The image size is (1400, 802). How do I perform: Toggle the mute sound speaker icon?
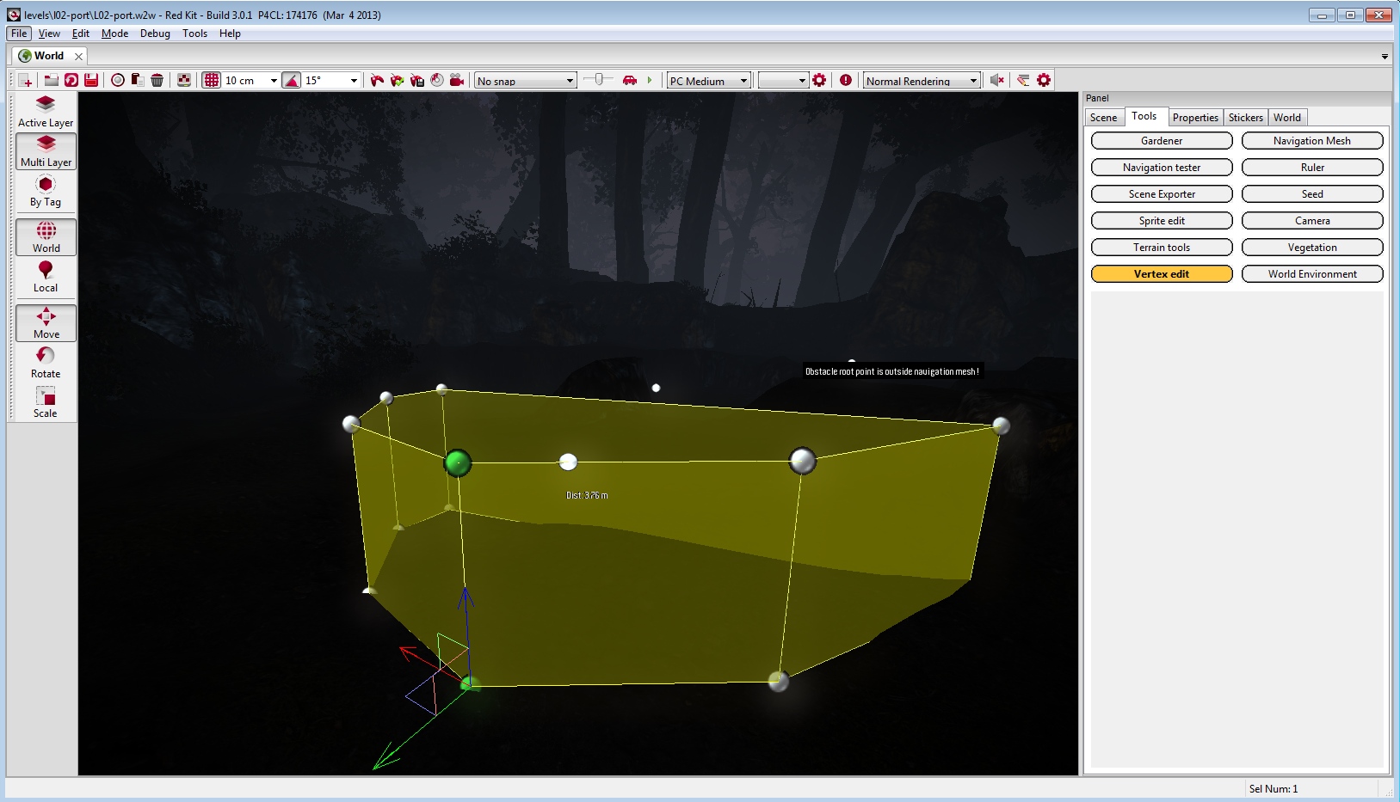[997, 80]
